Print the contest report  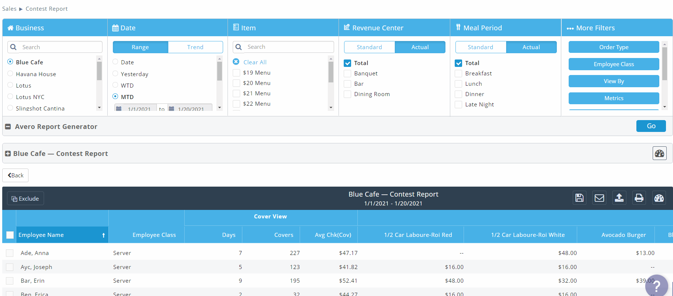pyautogui.click(x=639, y=198)
